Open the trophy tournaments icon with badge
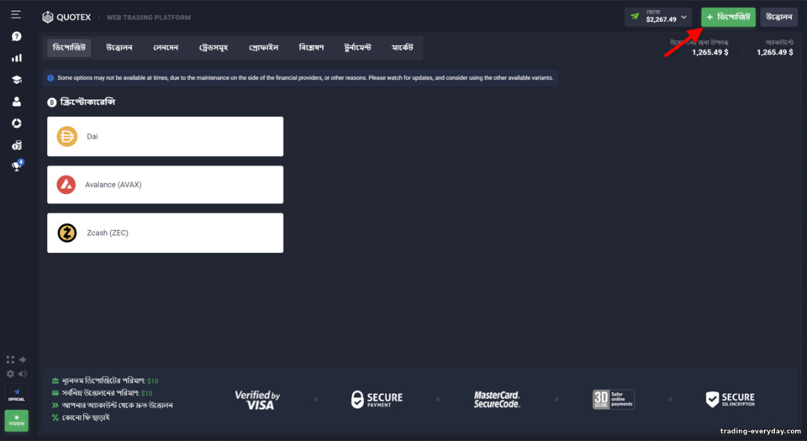The width and height of the screenshot is (807, 441). click(18, 165)
